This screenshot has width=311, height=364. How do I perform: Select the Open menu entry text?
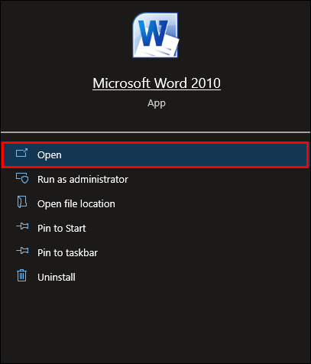pyautogui.click(x=50, y=155)
